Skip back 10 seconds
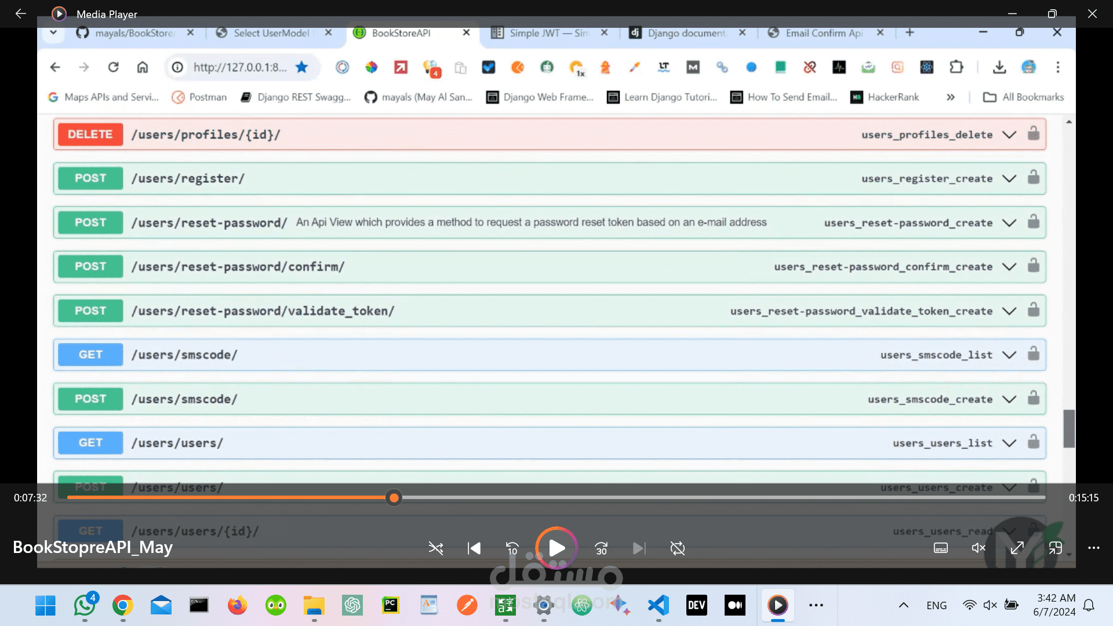Viewport: 1113px width, 626px height. coord(512,548)
